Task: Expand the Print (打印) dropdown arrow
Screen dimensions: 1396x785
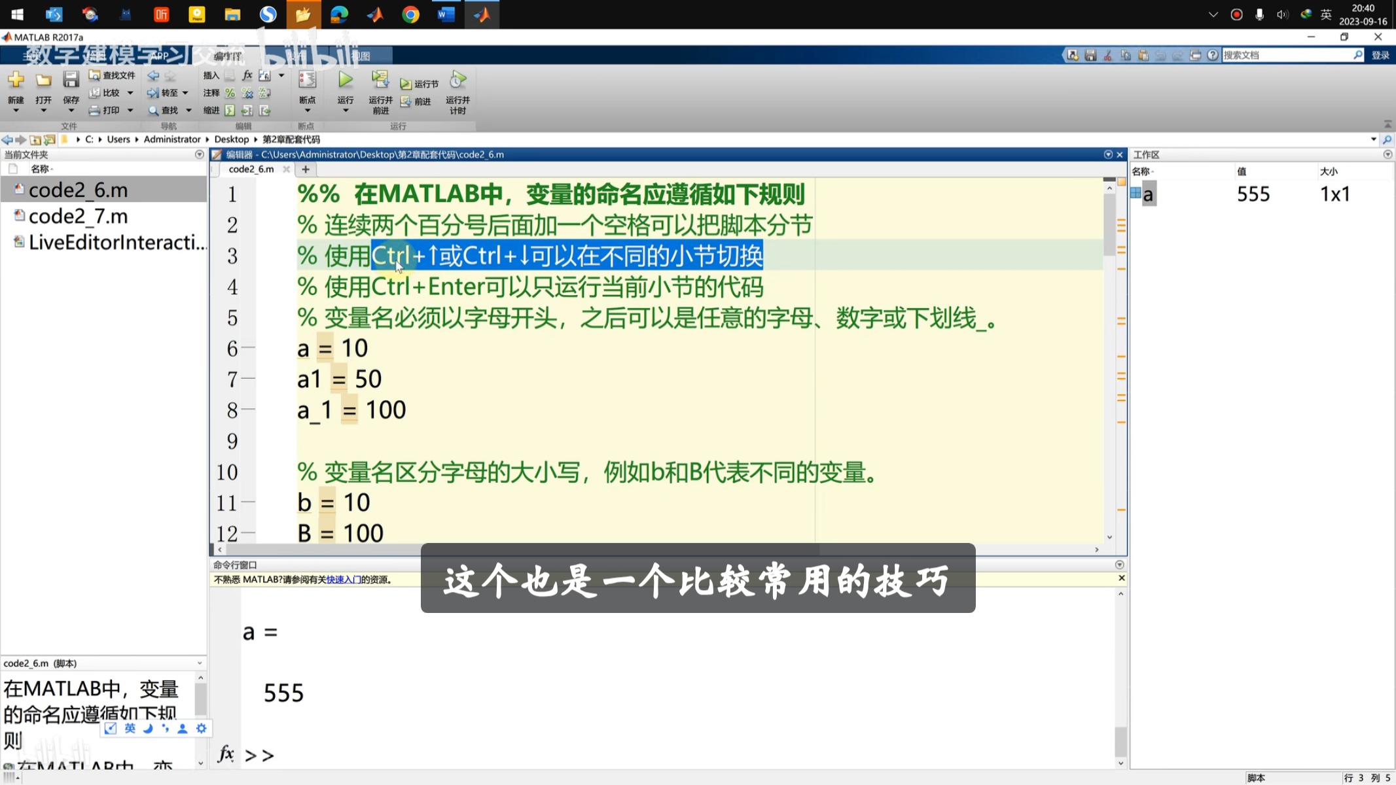Action: [130, 111]
